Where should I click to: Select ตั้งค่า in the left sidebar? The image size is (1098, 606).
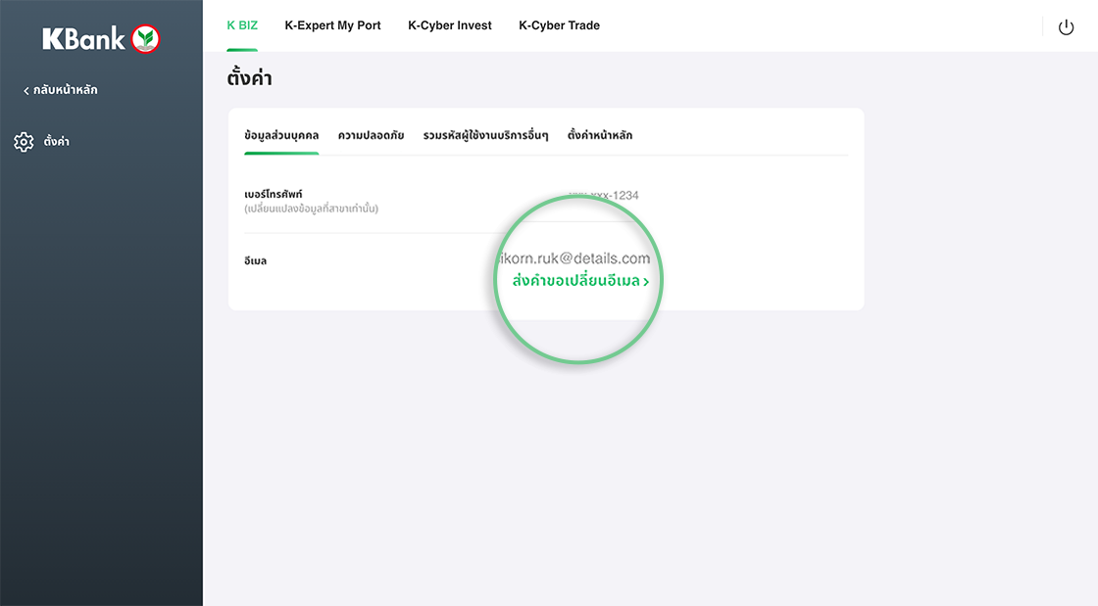[56, 142]
